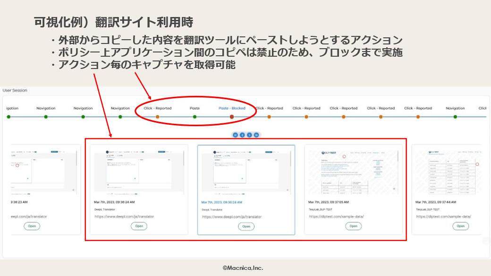Click 'TesyLab_DLP-TEST' title in 09:37:05 card
Image resolution: width=491 pixels, height=276 pixels.
click(321, 209)
